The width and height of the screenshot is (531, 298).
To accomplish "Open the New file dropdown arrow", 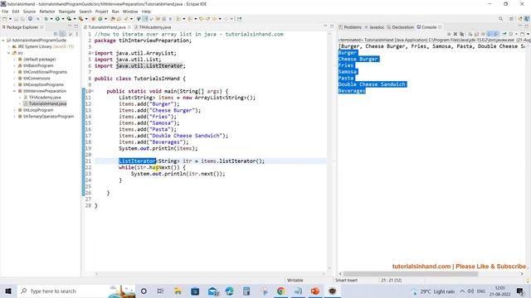I will click(10, 19).
